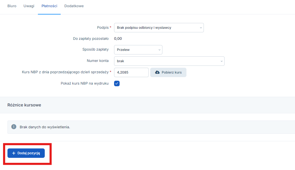Click the Kurs NBP z dnia poprzedzającego label
The image size is (295, 170).
[x=65, y=72]
